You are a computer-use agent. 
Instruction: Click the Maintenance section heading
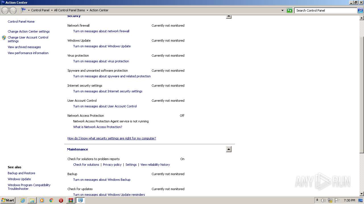coord(77,149)
